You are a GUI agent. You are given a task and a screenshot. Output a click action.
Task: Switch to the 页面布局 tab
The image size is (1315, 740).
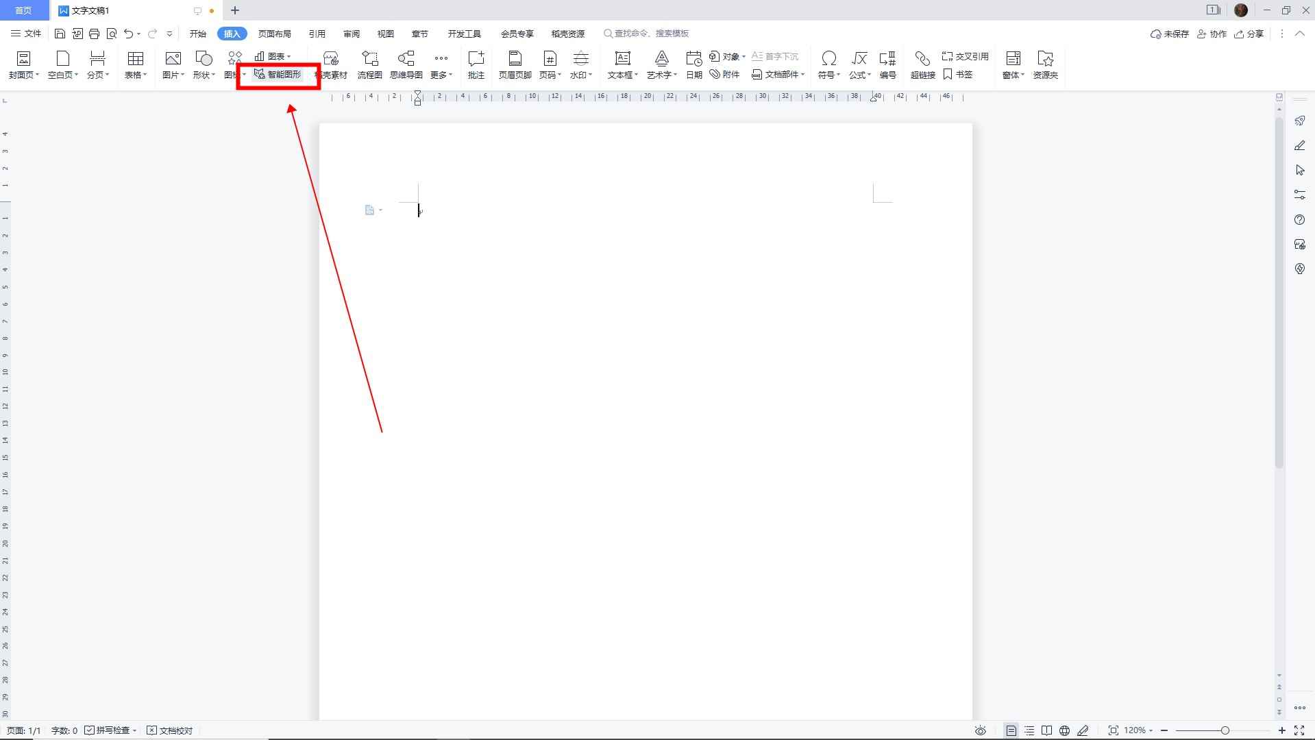(274, 34)
